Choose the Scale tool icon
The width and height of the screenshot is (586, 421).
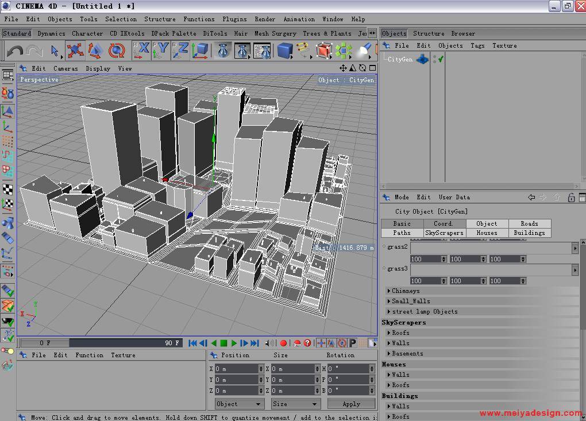point(95,51)
